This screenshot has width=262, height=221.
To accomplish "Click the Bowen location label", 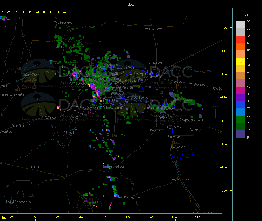I will click(194, 130).
